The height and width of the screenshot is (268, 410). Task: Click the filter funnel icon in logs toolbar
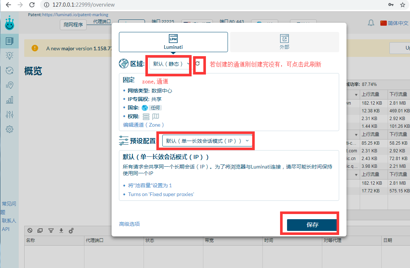51,231
